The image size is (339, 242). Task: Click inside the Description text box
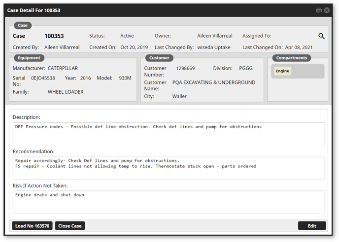tap(169, 134)
